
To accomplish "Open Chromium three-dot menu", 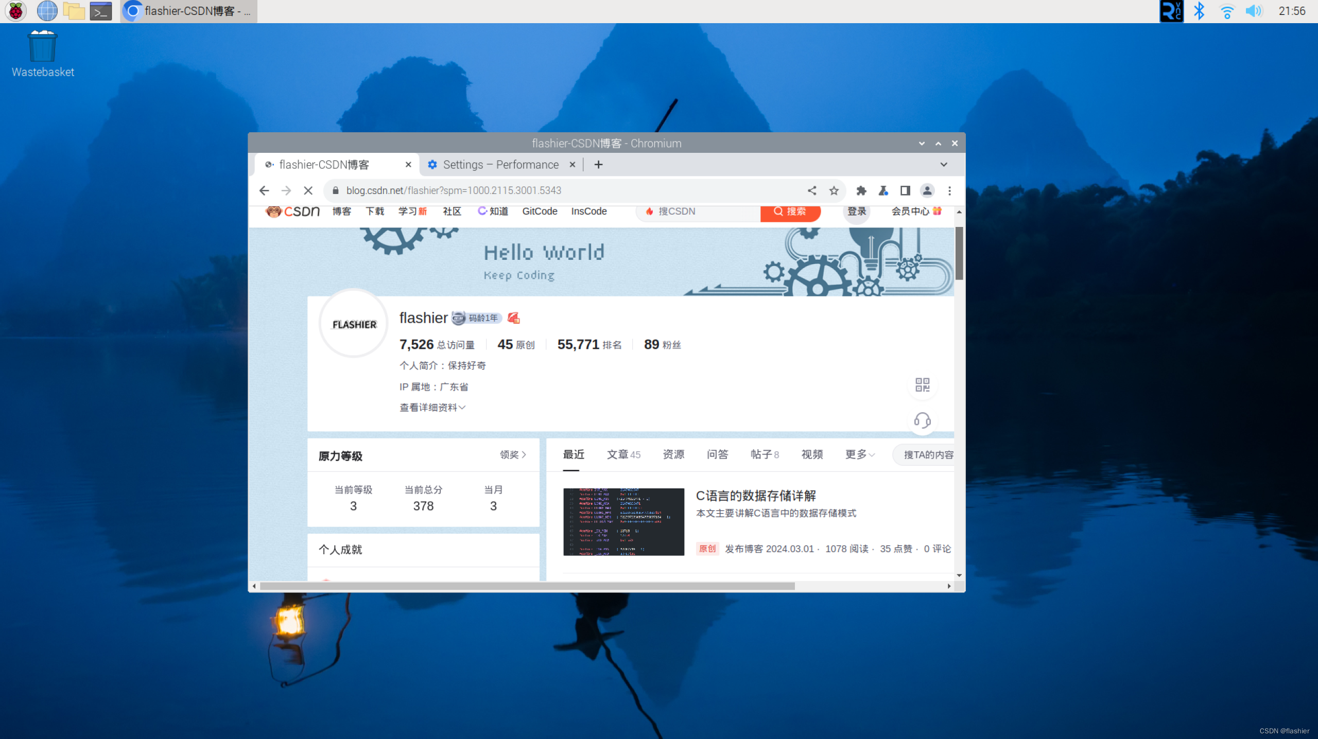I will pyautogui.click(x=950, y=191).
